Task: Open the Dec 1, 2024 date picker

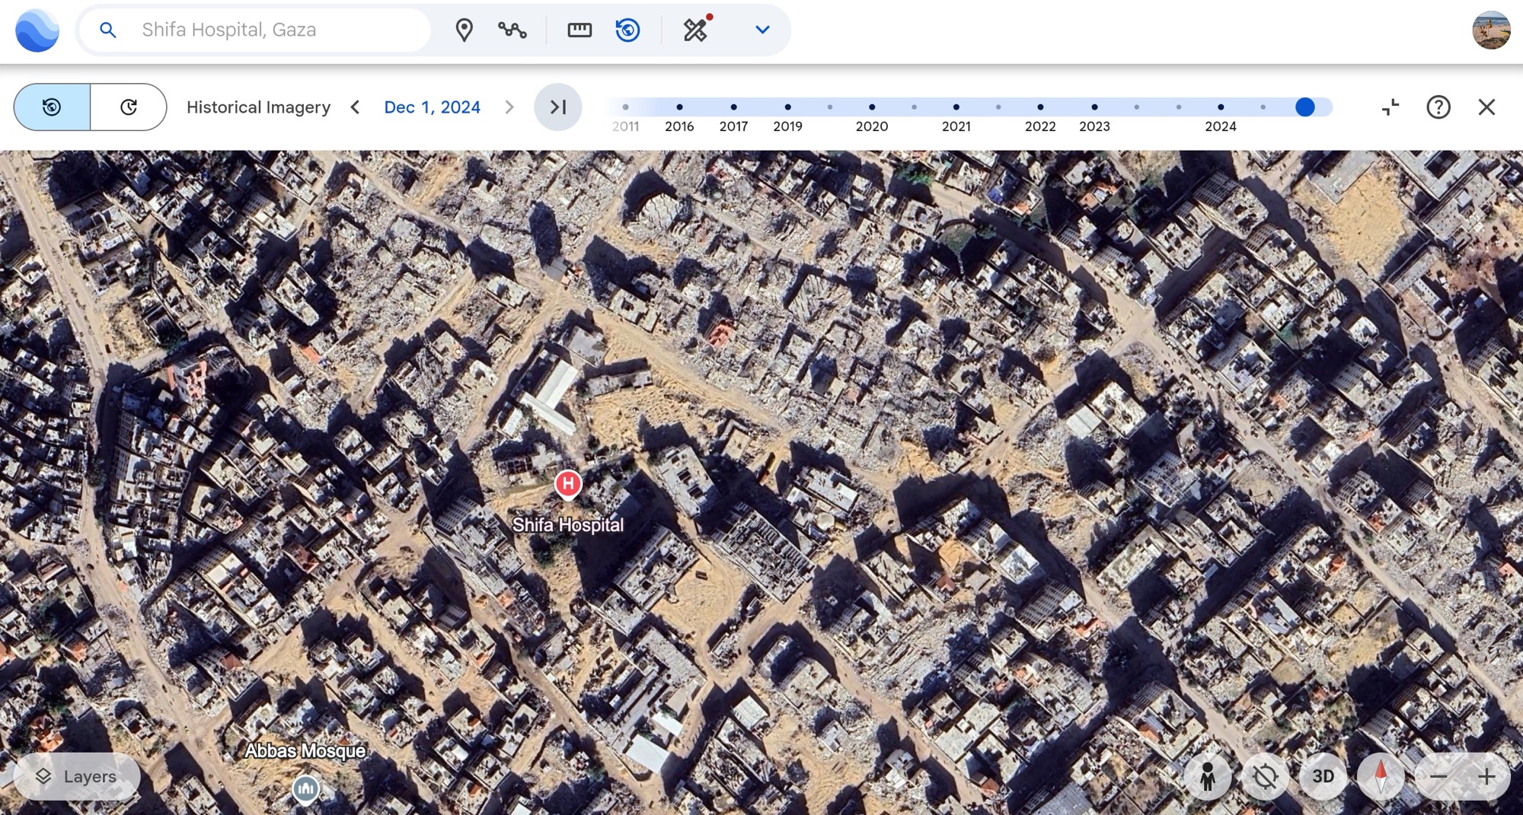Action: (432, 107)
